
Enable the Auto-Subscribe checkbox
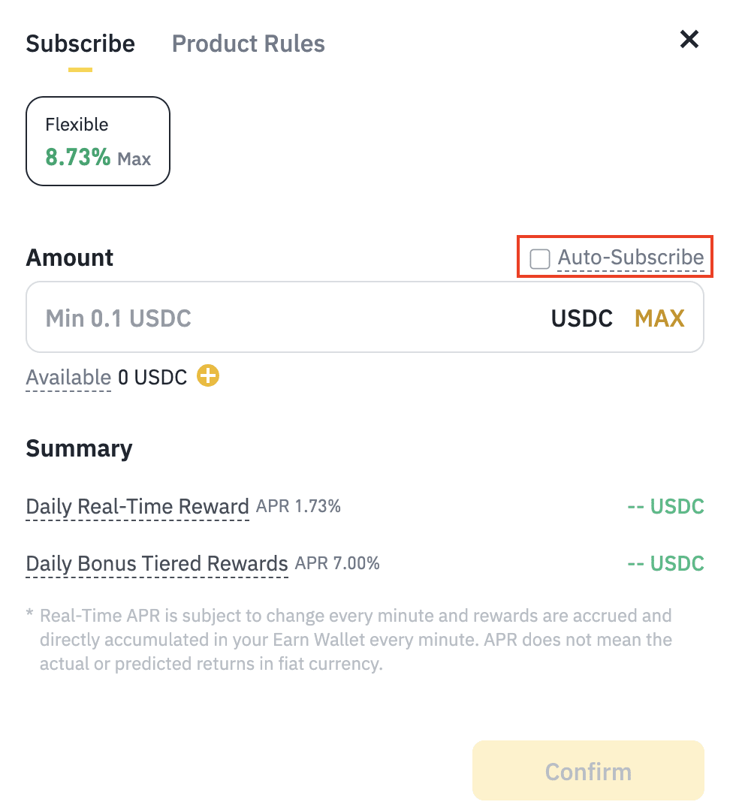coord(540,259)
